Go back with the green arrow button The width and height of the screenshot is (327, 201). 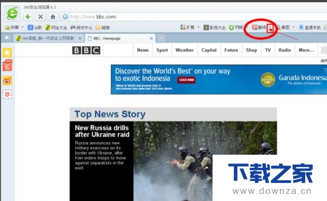[28, 17]
